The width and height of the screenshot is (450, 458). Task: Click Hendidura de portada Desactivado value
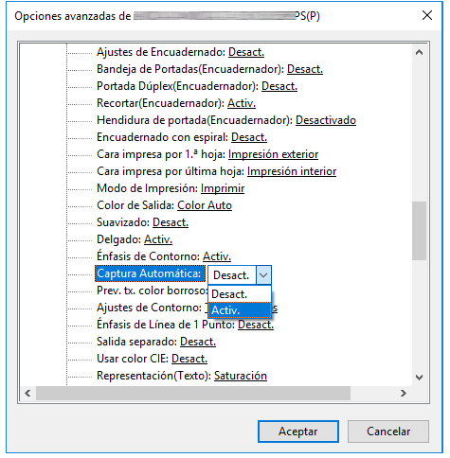pos(326,120)
